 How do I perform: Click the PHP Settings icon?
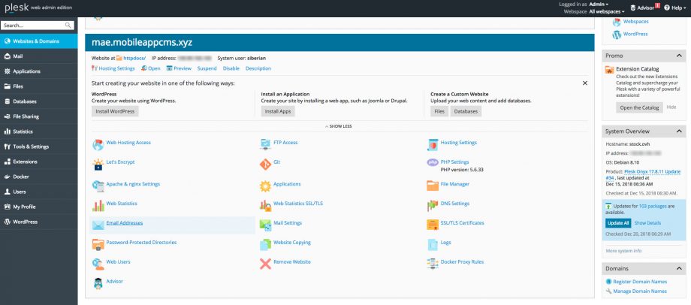[433, 162]
